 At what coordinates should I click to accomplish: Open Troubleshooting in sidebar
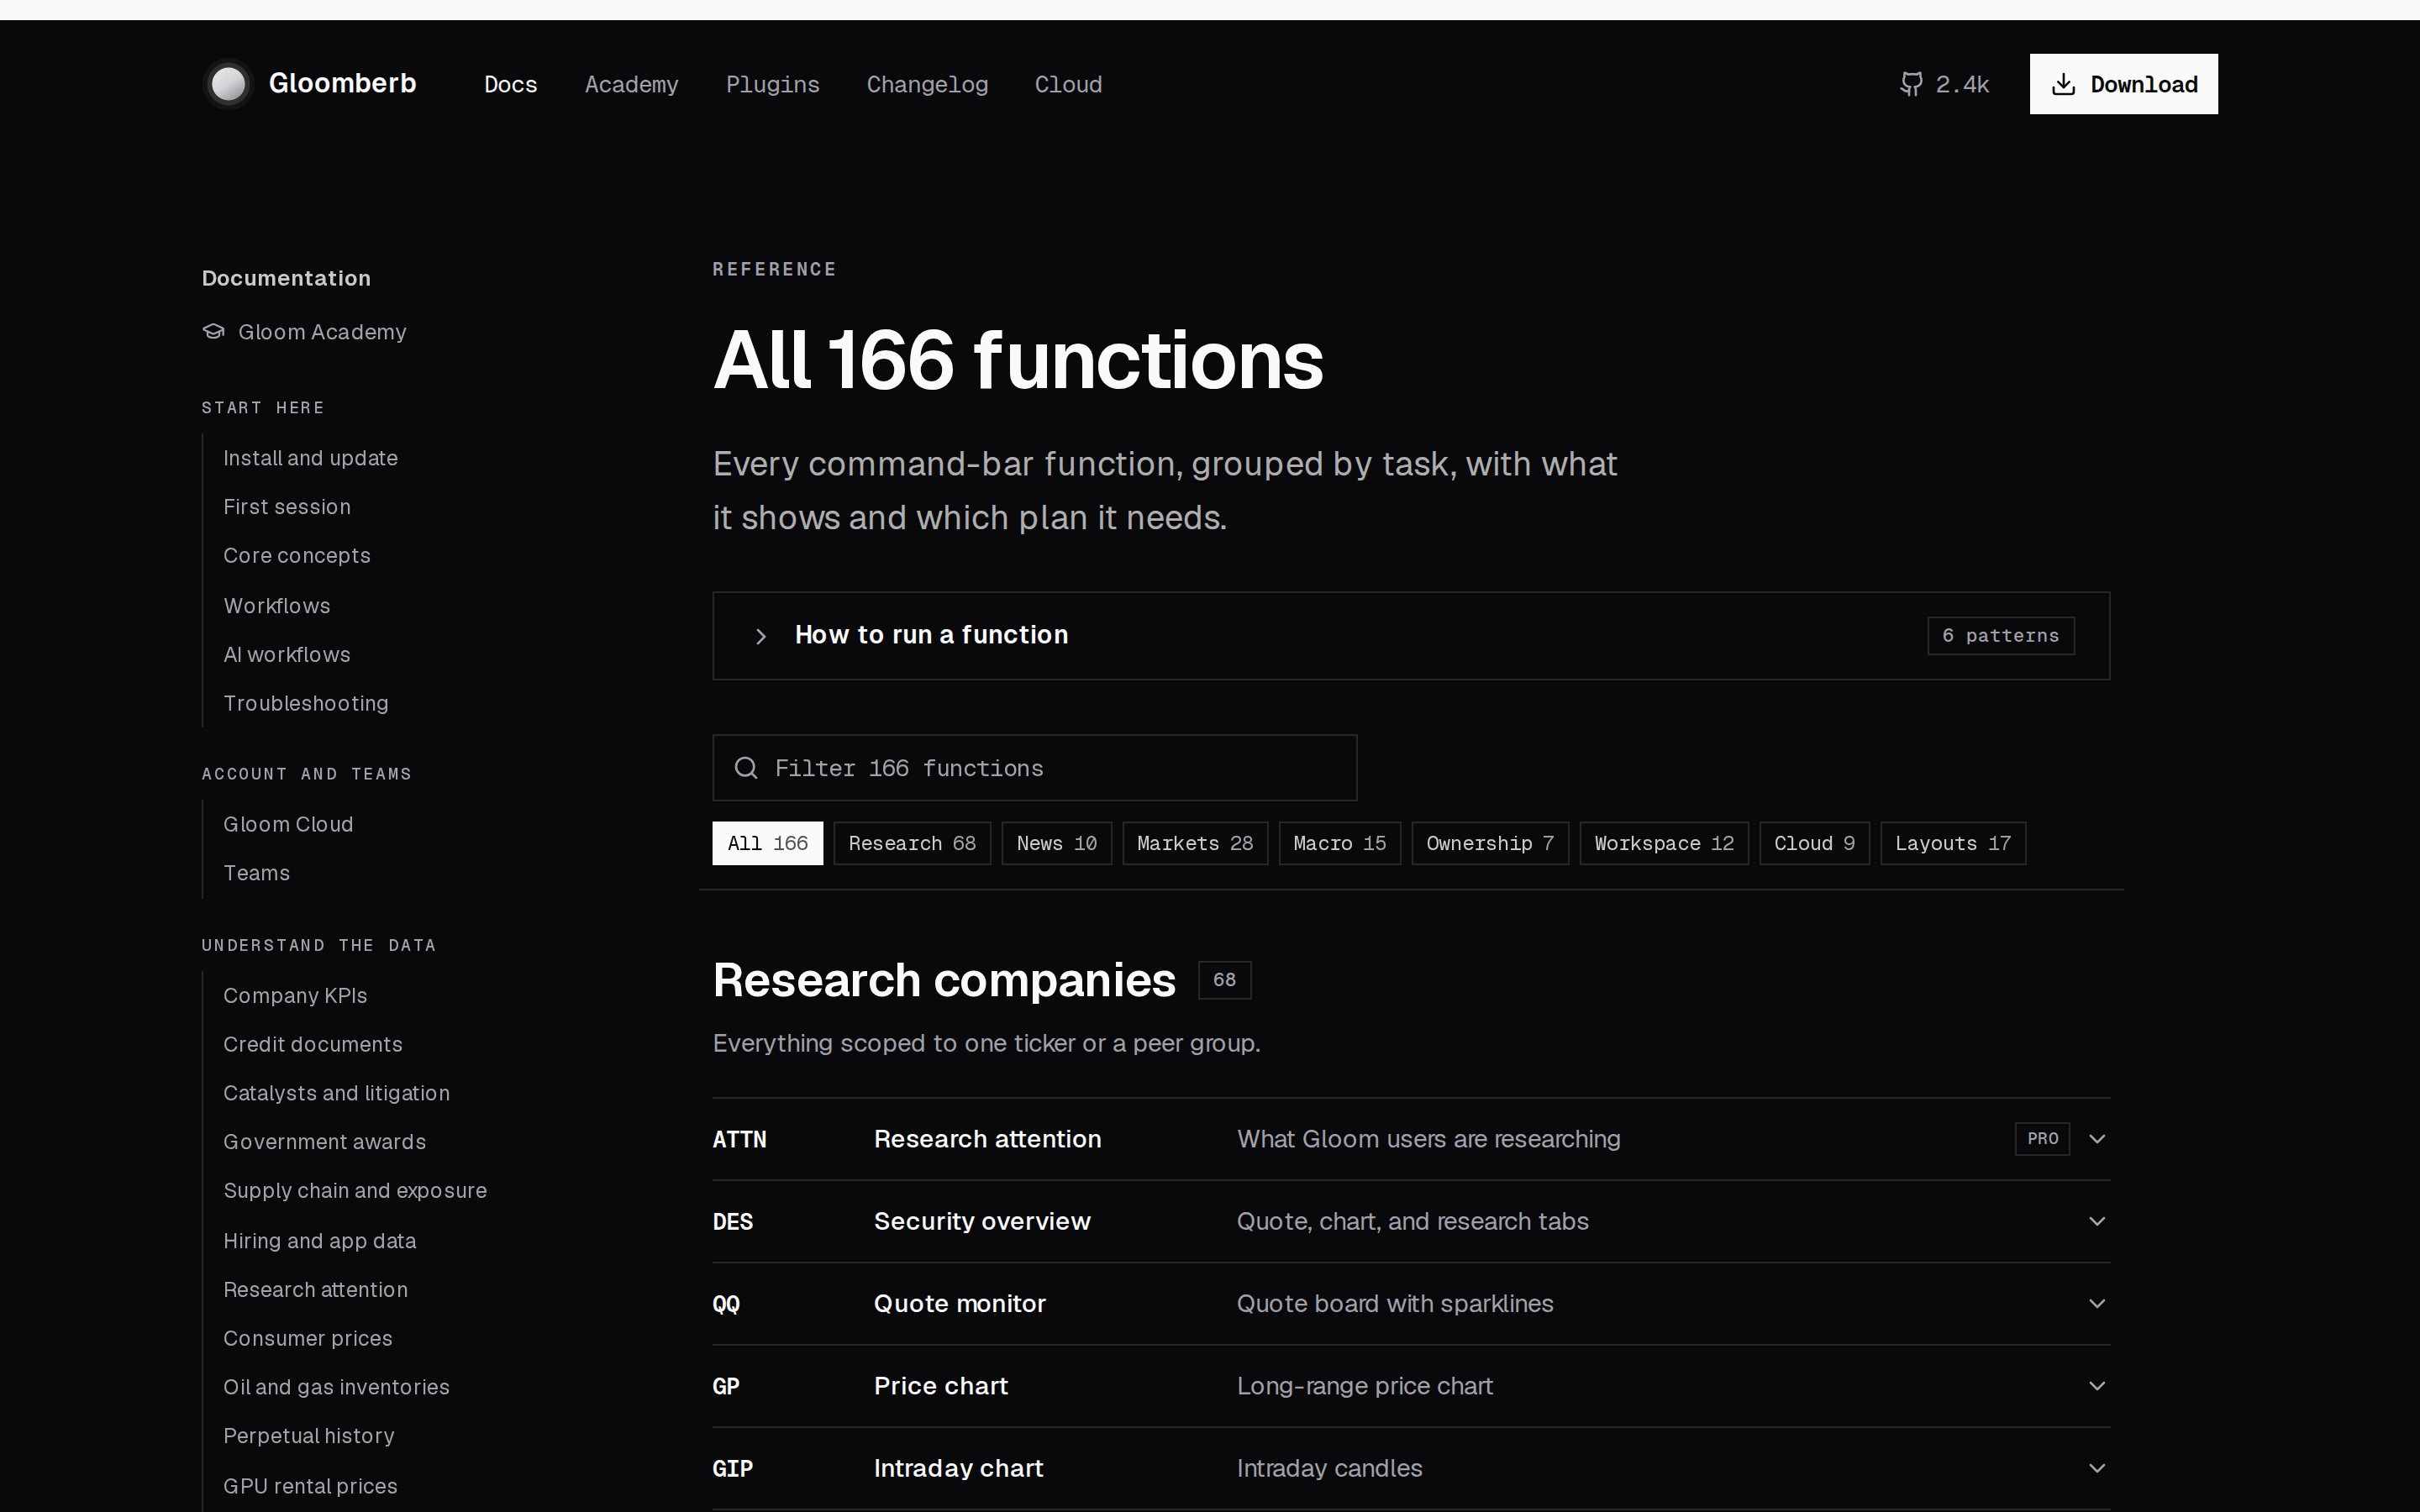[306, 703]
